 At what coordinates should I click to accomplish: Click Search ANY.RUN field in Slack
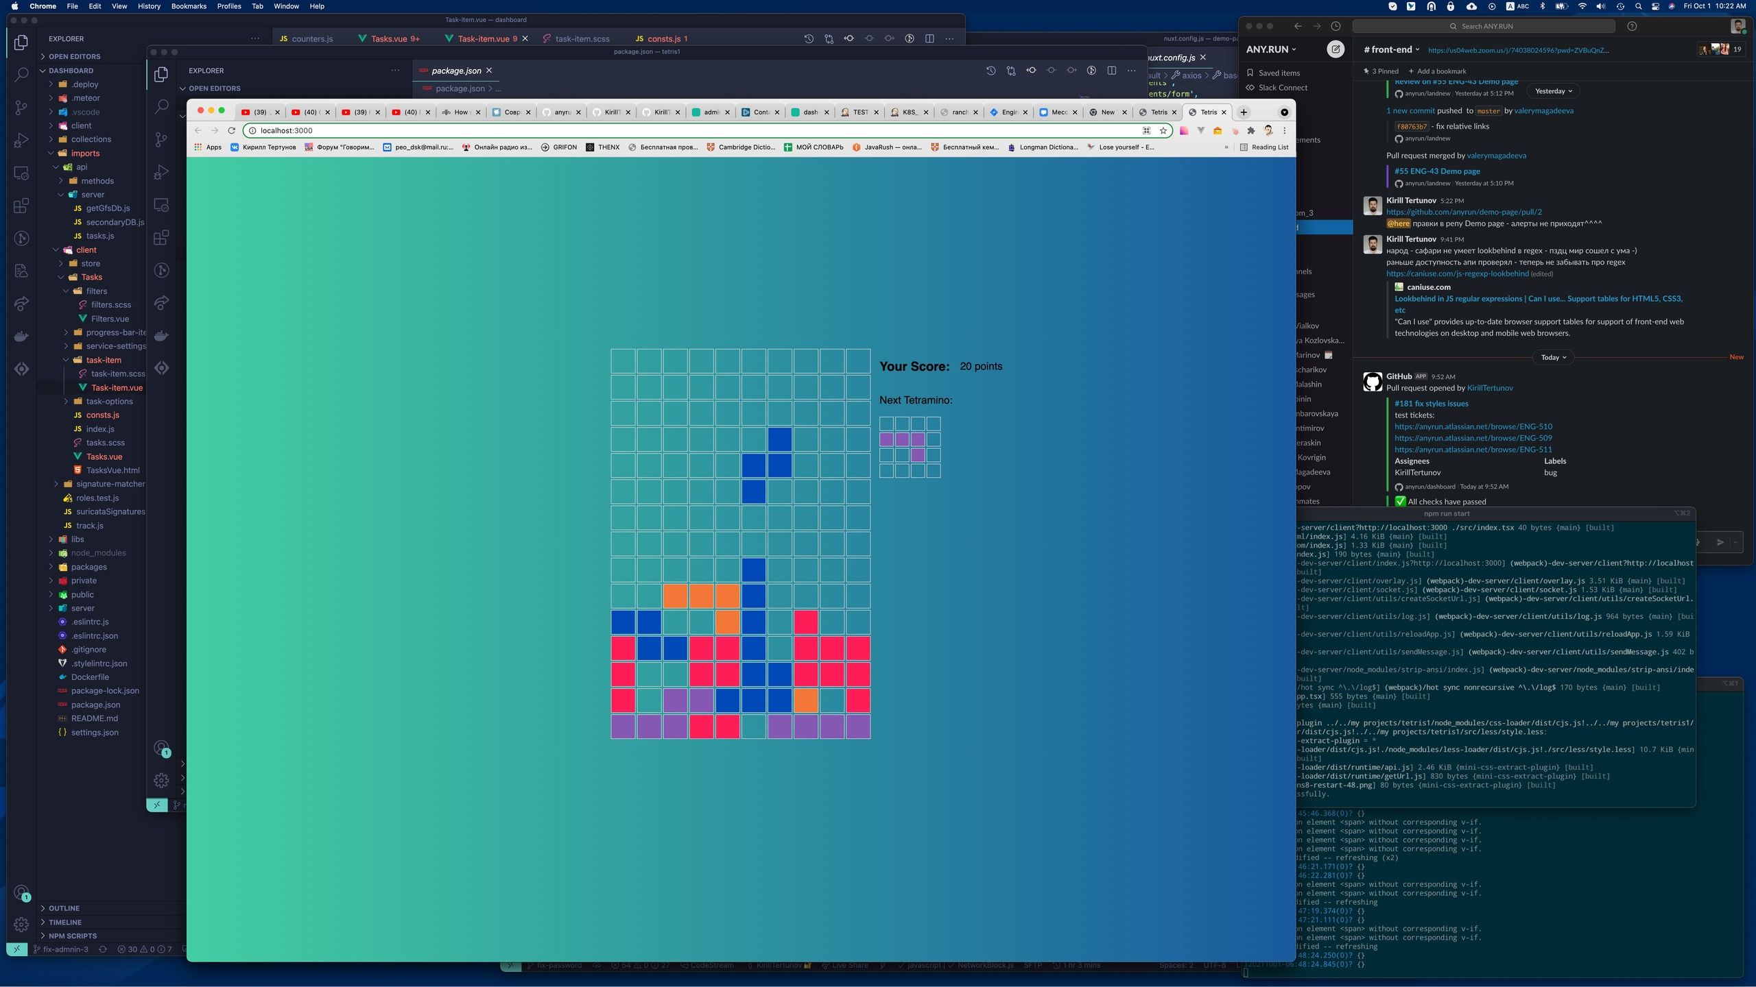[1483, 26]
